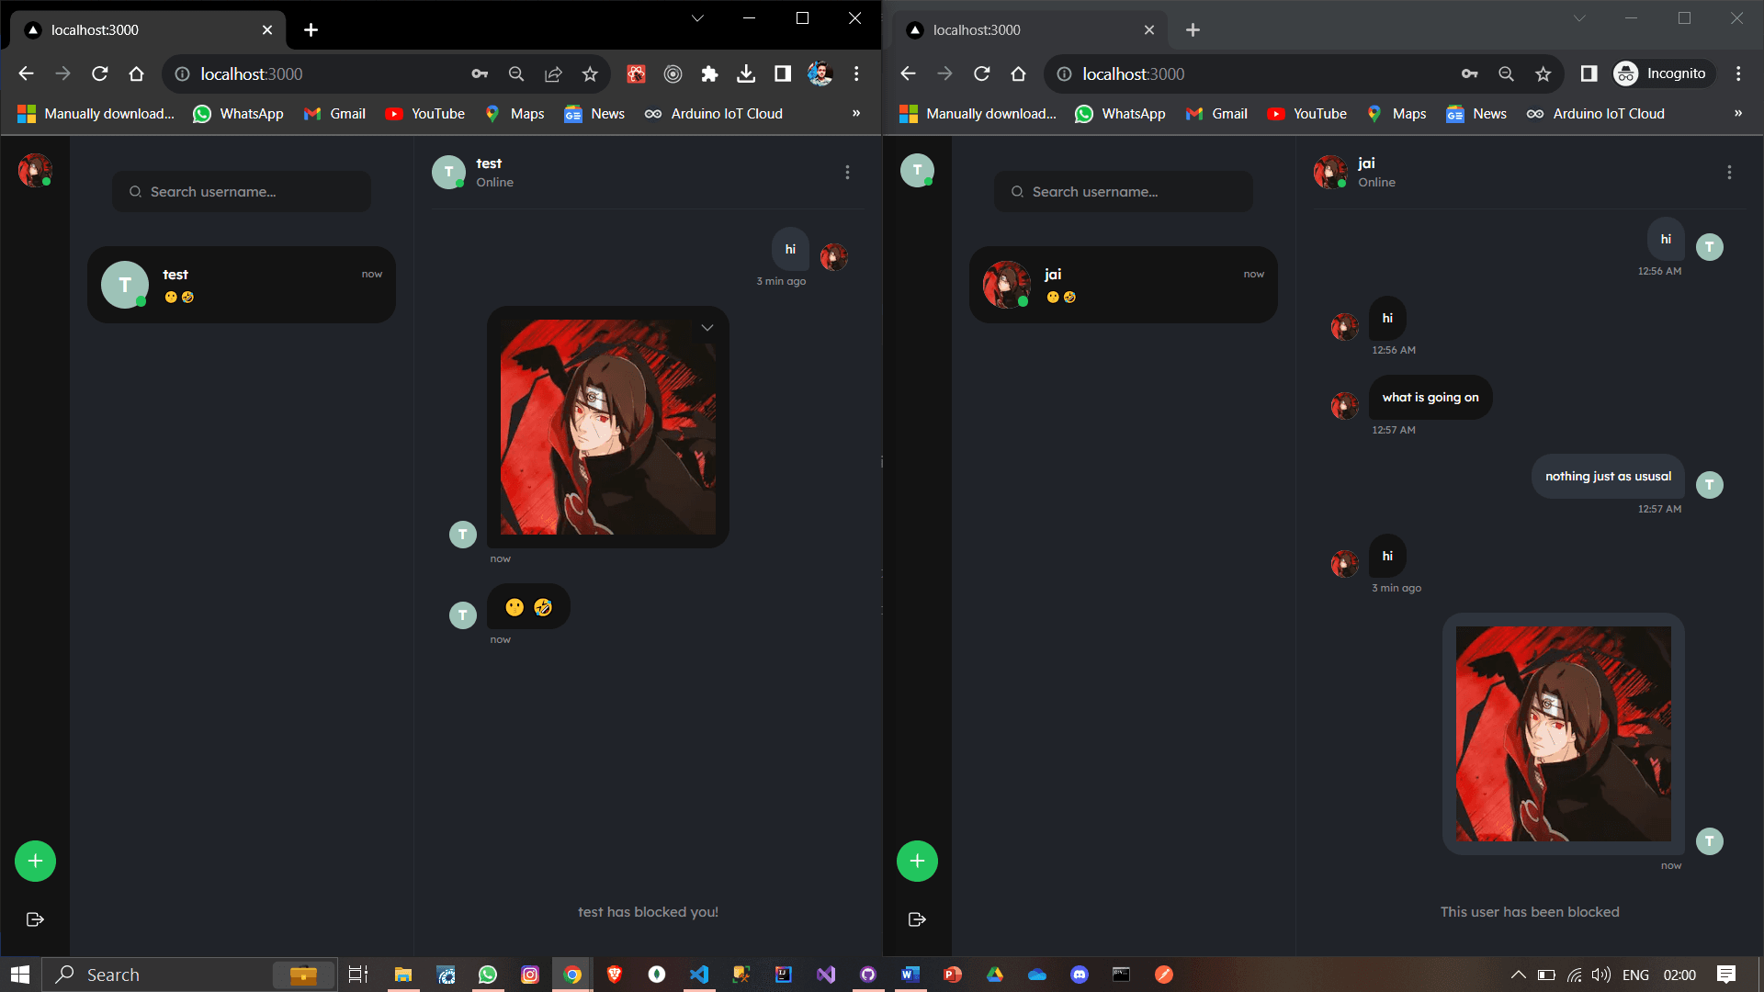Open the Maps bookmark in Incognito browser
1764x992 pixels.
(x=1396, y=113)
